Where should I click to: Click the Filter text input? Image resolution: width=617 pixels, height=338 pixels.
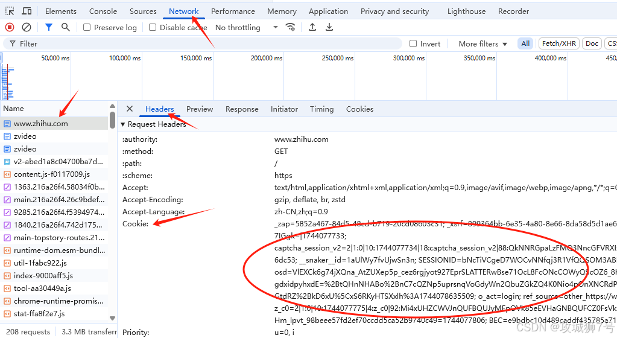tap(203, 43)
